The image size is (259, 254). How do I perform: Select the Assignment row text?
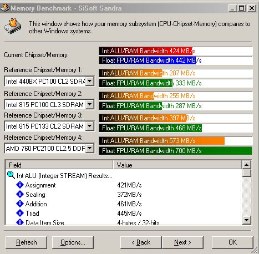tap(40, 185)
